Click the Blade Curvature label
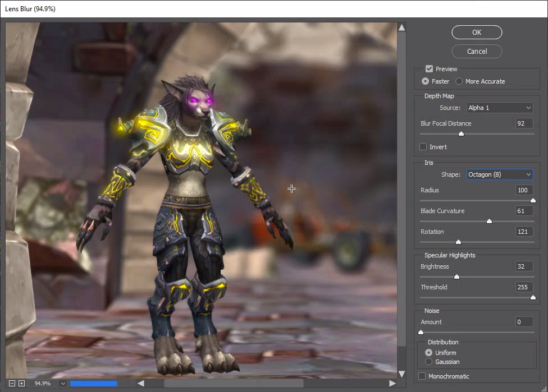The width and height of the screenshot is (548, 392). click(442, 211)
